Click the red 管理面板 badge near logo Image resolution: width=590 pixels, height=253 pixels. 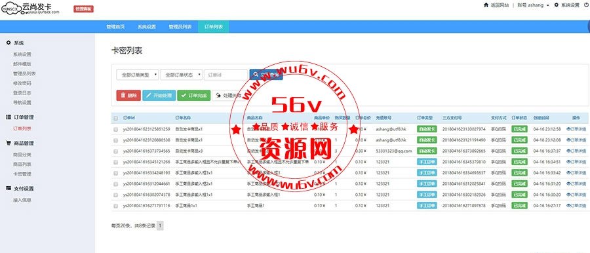83,9
